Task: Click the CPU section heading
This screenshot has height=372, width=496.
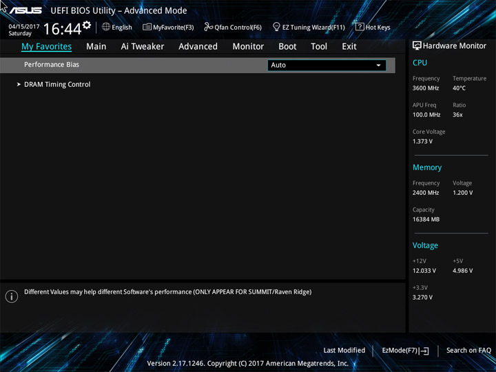Action: (x=420, y=63)
